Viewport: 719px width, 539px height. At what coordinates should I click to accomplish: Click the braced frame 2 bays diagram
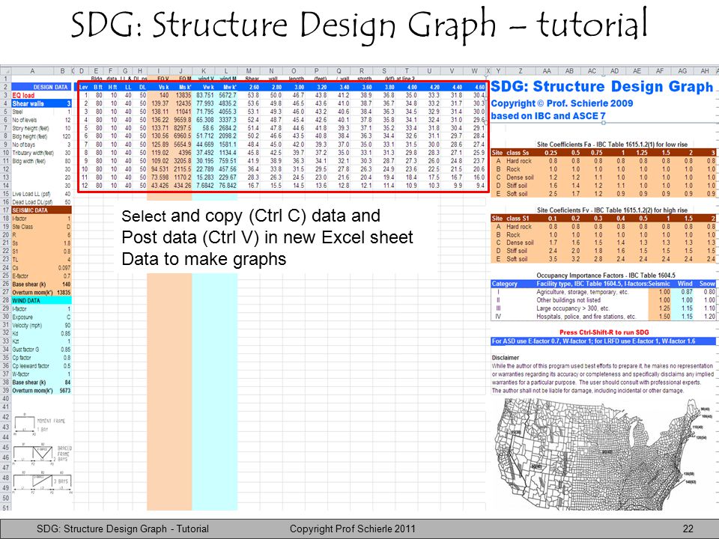tap(42, 454)
